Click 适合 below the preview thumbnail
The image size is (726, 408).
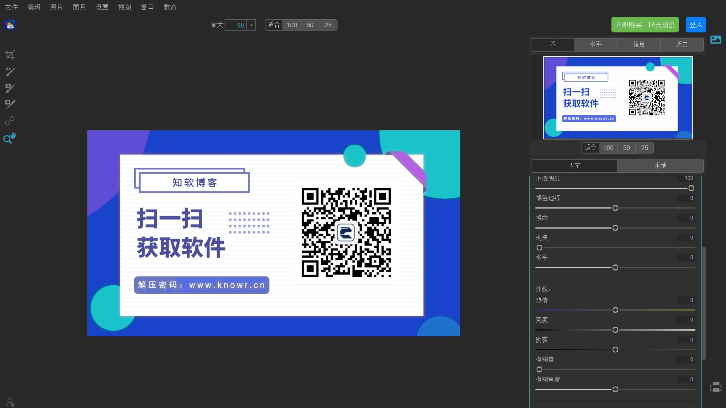(x=590, y=148)
